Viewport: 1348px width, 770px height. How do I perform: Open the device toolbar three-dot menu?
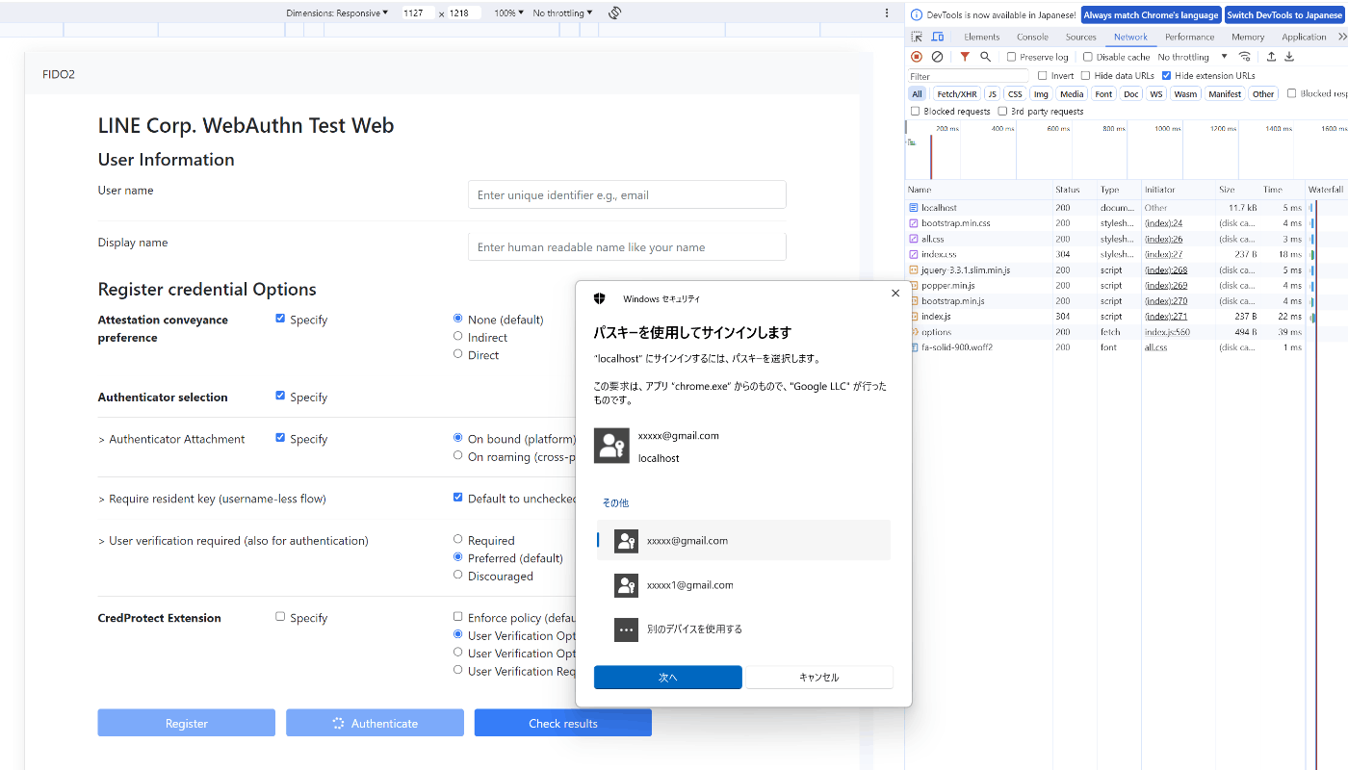887,13
